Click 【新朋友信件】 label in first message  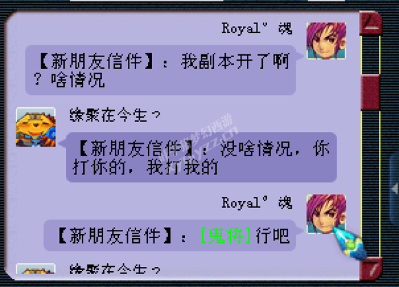point(97,61)
